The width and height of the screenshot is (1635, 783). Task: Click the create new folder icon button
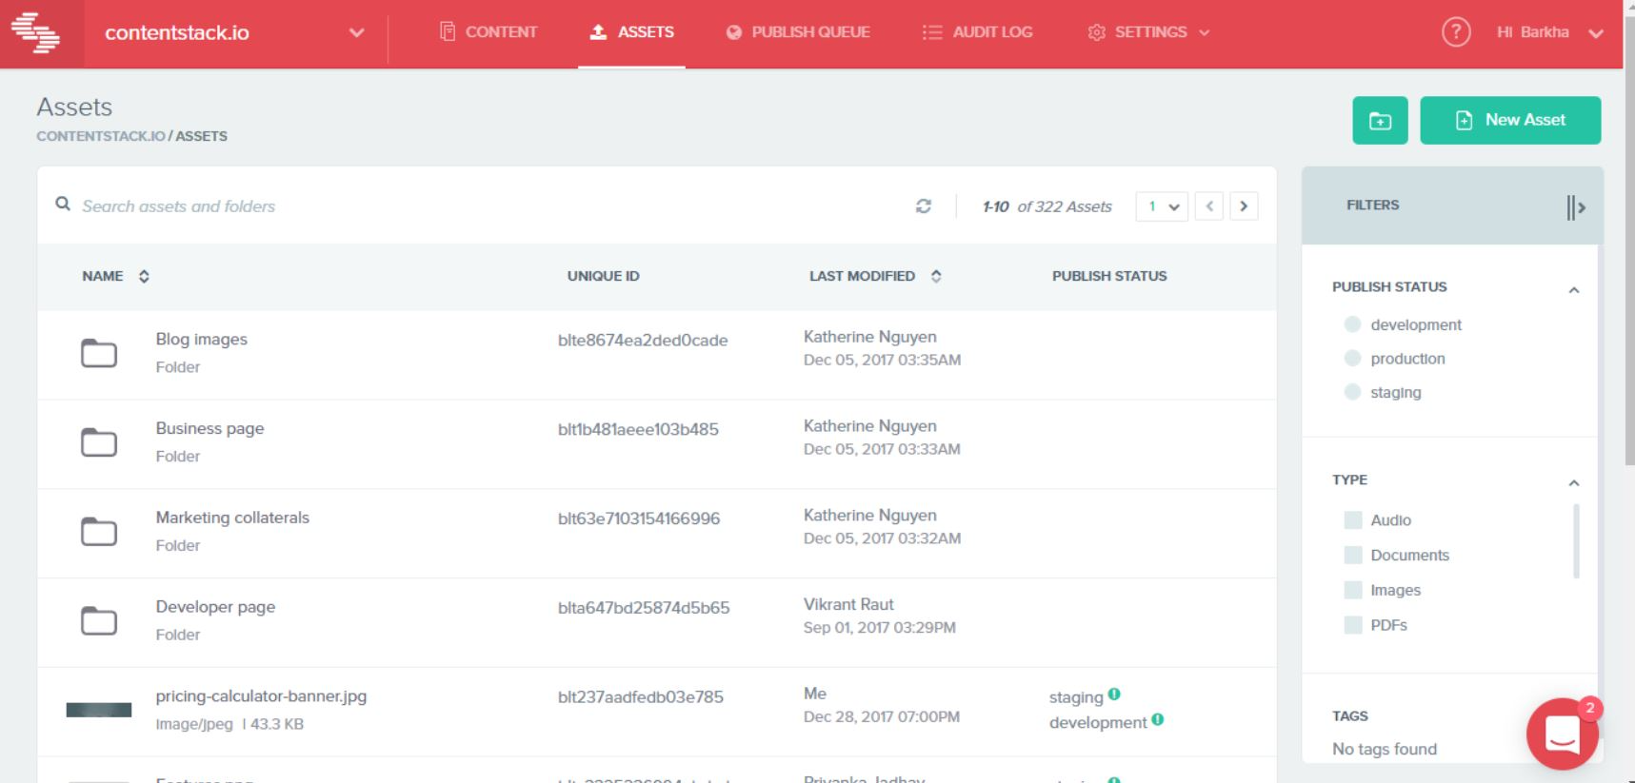coord(1380,121)
